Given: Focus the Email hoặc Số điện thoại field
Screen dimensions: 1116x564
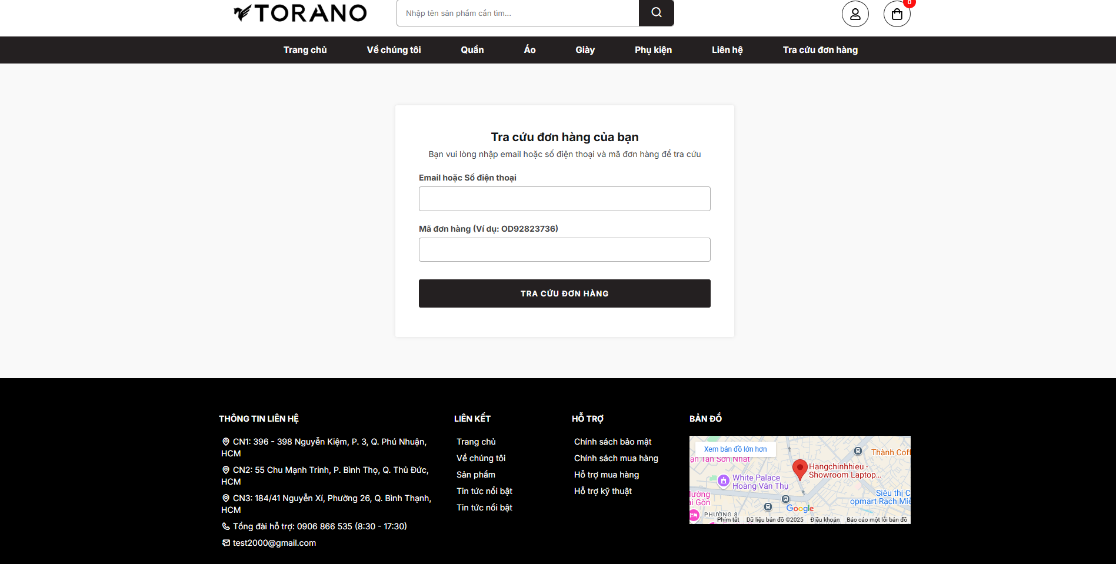Looking at the screenshot, I should pyautogui.click(x=564, y=199).
